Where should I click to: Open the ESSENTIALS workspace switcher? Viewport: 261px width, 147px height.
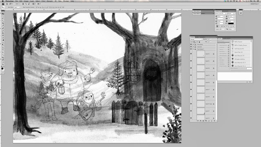pos(254,4)
